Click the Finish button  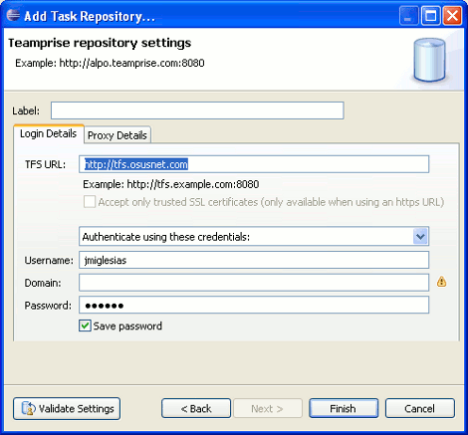(344, 408)
